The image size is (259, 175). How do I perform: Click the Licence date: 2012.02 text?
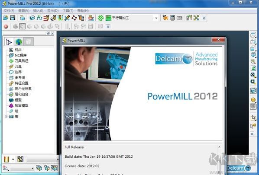(x=82, y=166)
